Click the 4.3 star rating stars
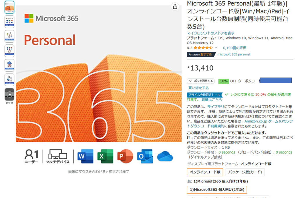 tap(203, 48)
